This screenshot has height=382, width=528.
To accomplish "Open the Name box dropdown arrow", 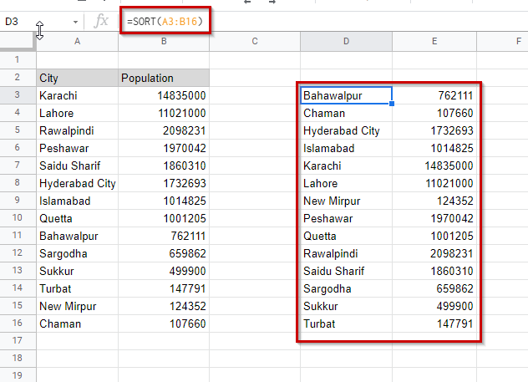I will [x=75, y=23].
